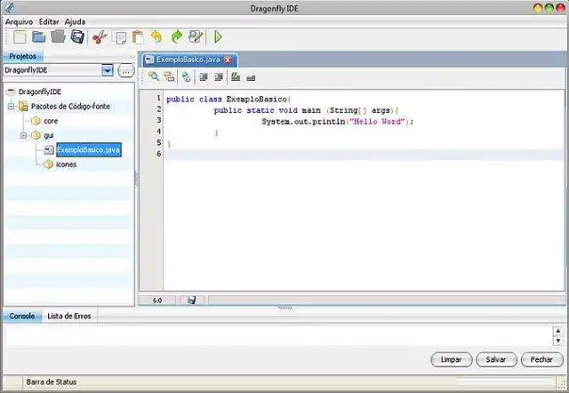Click inside the console output area
569x393 pixels.
(x=278, y=335)
